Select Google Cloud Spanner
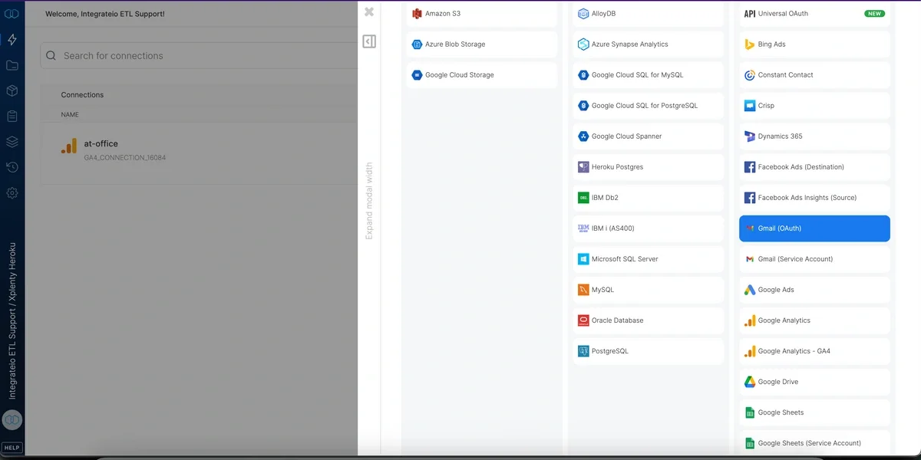The image size is (921, 460). (649, 136)
